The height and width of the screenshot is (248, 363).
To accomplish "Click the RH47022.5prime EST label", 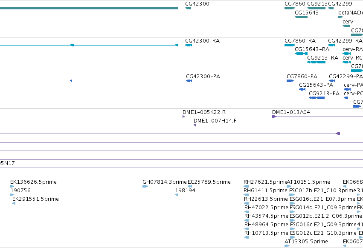I will 266,208.
